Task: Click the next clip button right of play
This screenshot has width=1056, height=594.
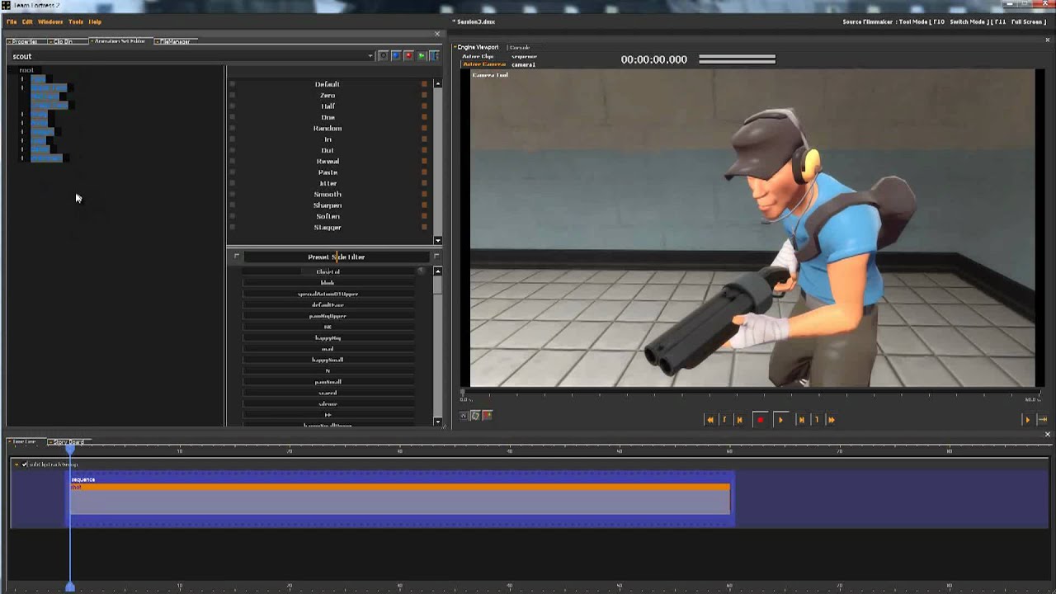Action: [x=801, y=420]
